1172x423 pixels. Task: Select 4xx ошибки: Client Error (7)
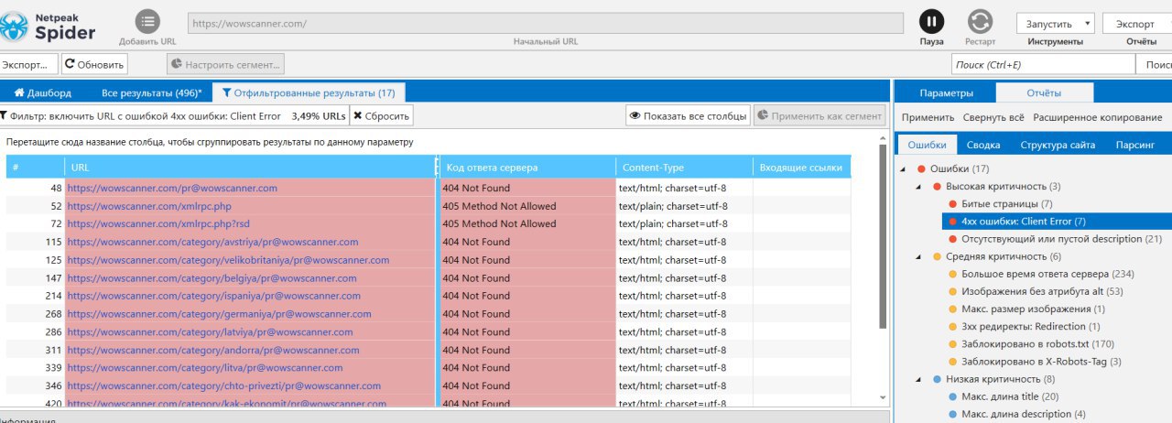pos(1023,221)
